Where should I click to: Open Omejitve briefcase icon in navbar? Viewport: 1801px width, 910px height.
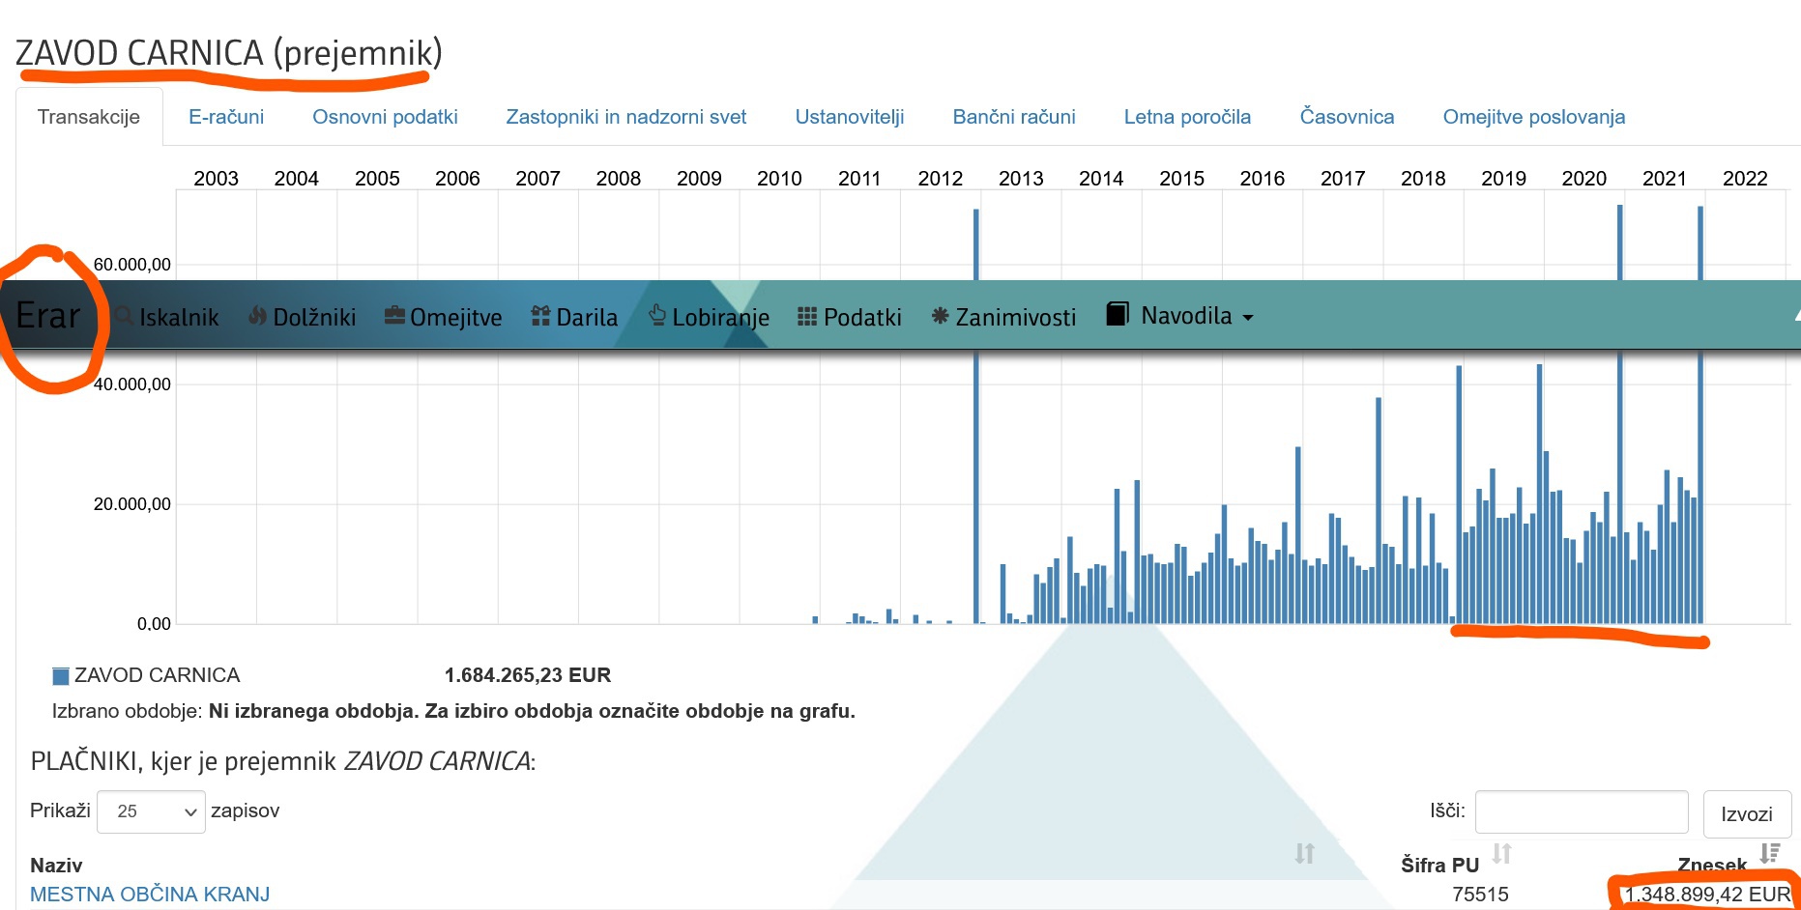click(394, 316)
